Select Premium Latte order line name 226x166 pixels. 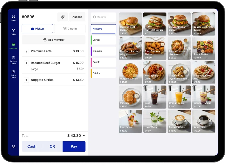point(41,51)
